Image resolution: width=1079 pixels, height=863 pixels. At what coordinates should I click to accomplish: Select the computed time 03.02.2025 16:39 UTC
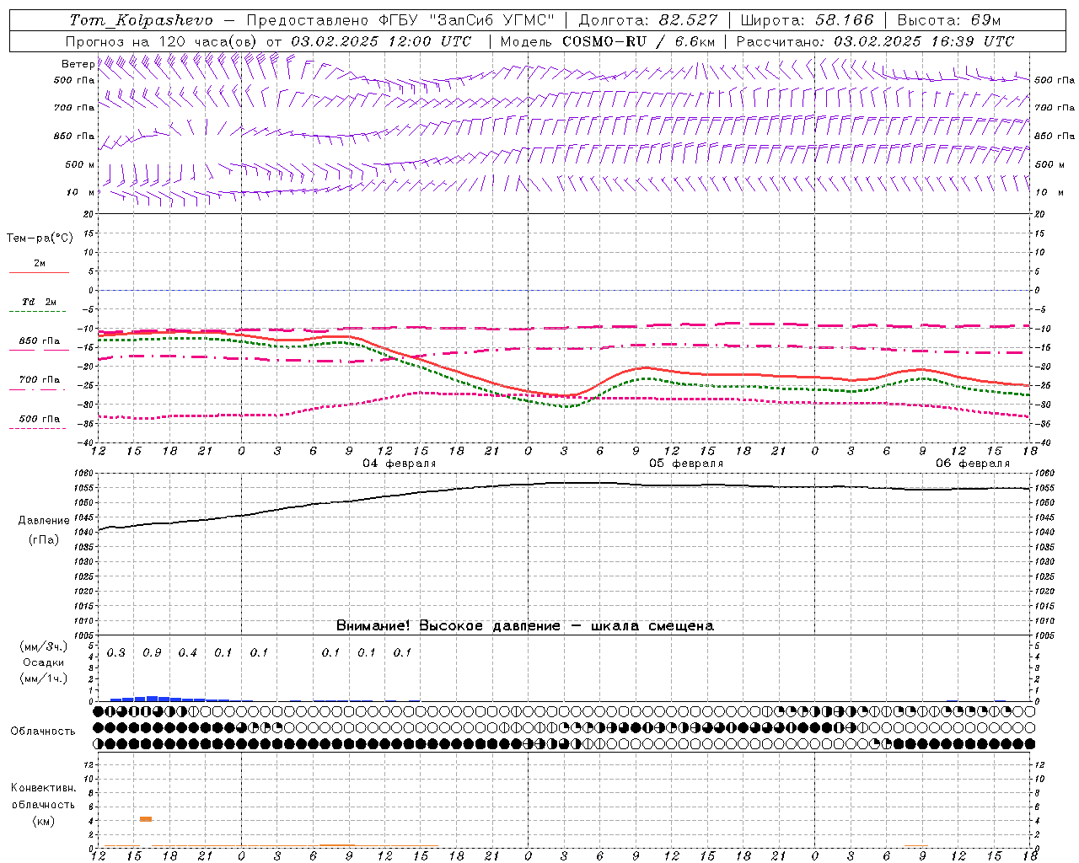(924, 41)
